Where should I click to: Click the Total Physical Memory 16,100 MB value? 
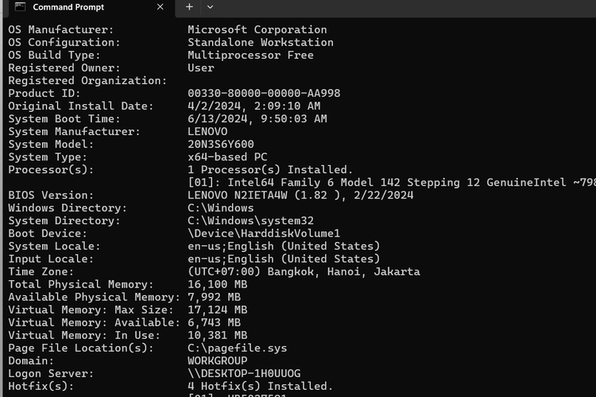[218, 284]
